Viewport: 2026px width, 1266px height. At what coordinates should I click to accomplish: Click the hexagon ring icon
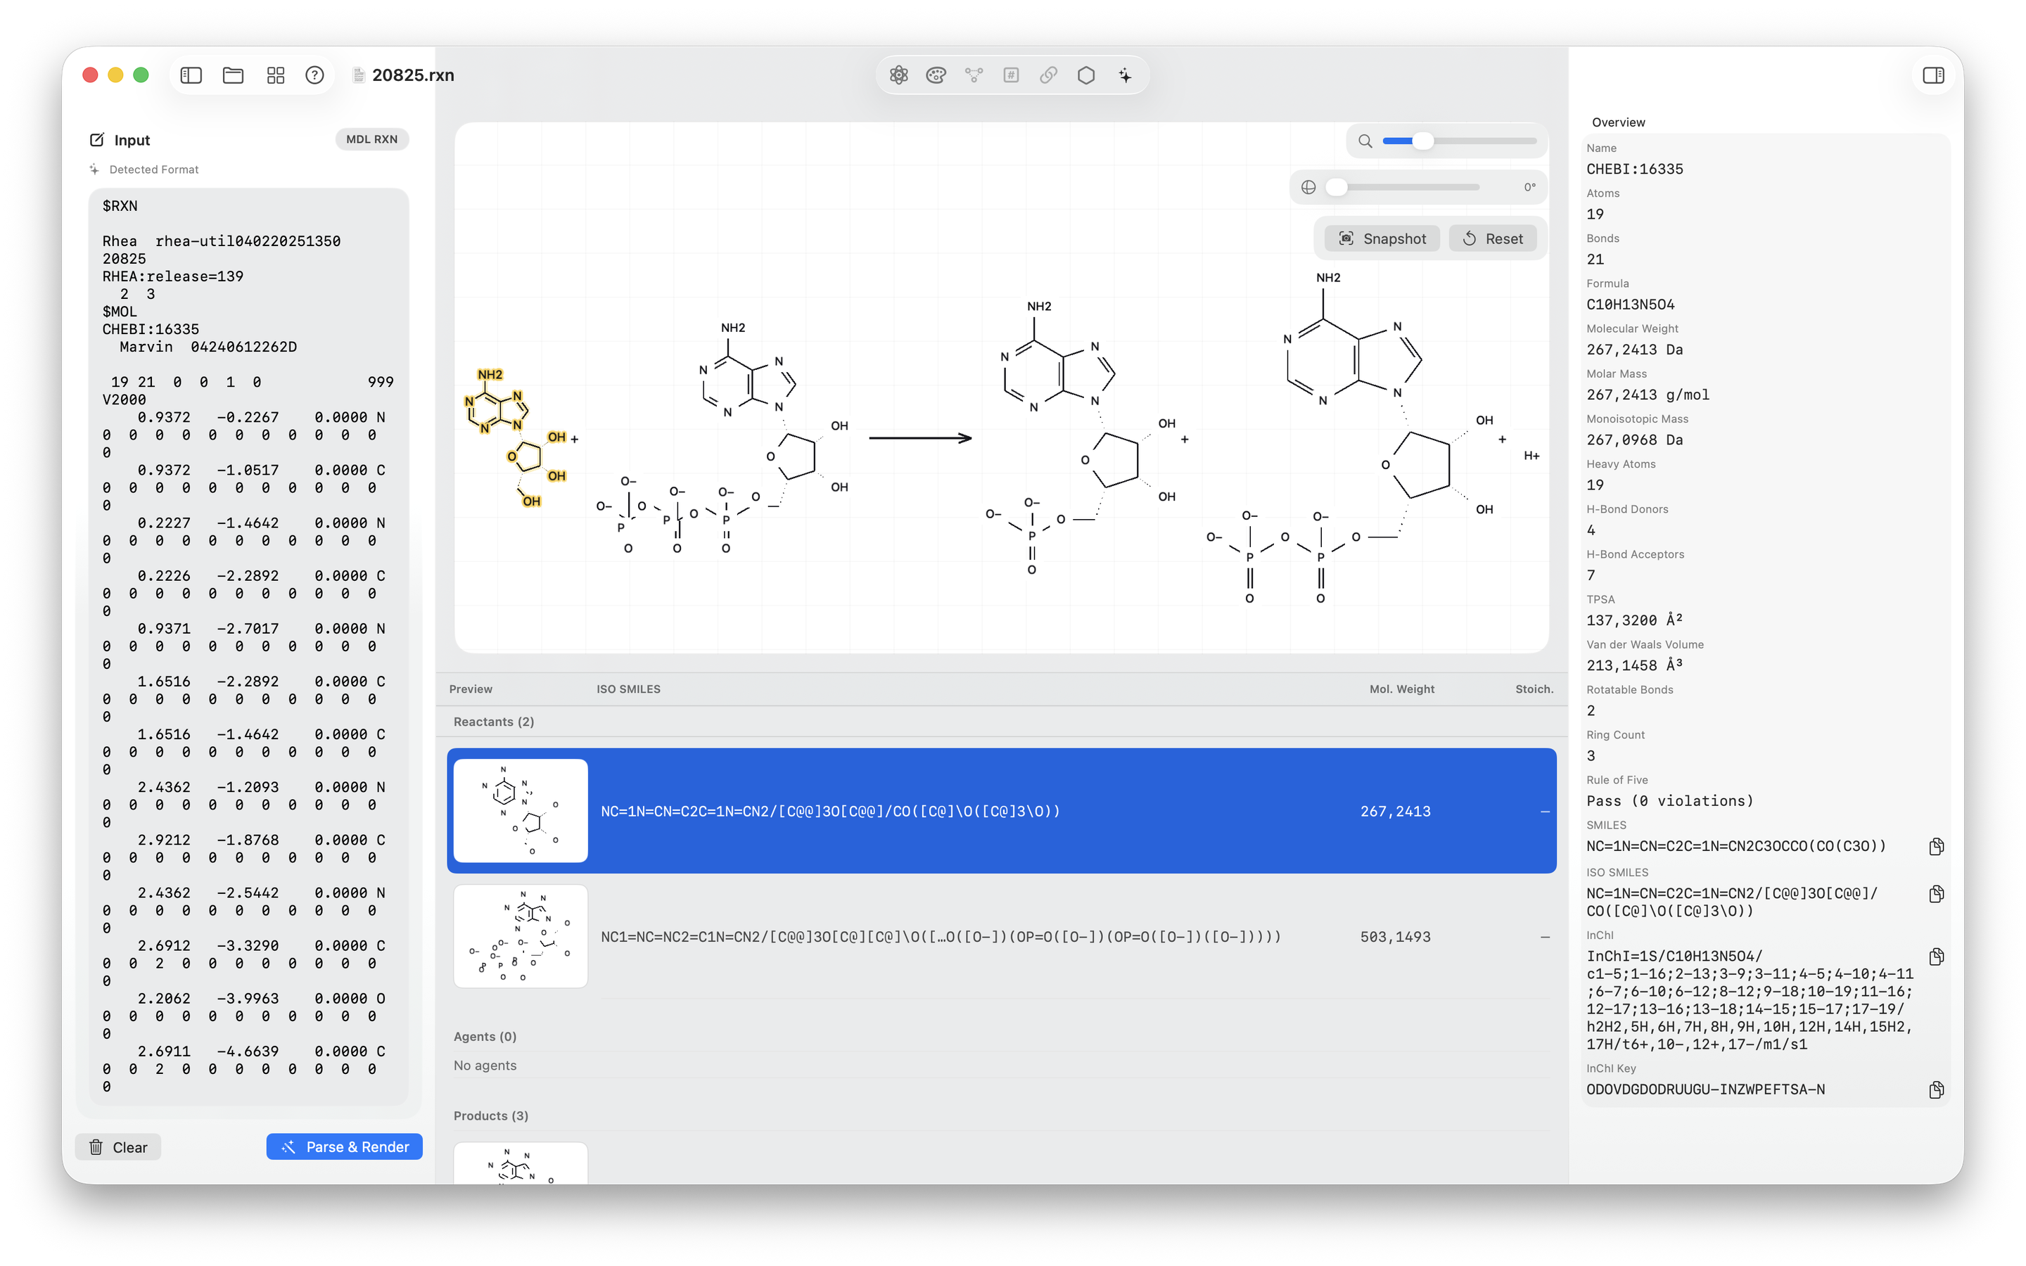tap(1086, 75)
